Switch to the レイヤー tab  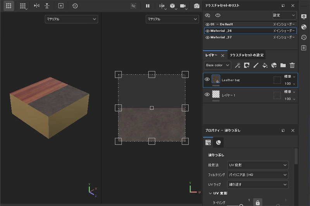point(211,55)
